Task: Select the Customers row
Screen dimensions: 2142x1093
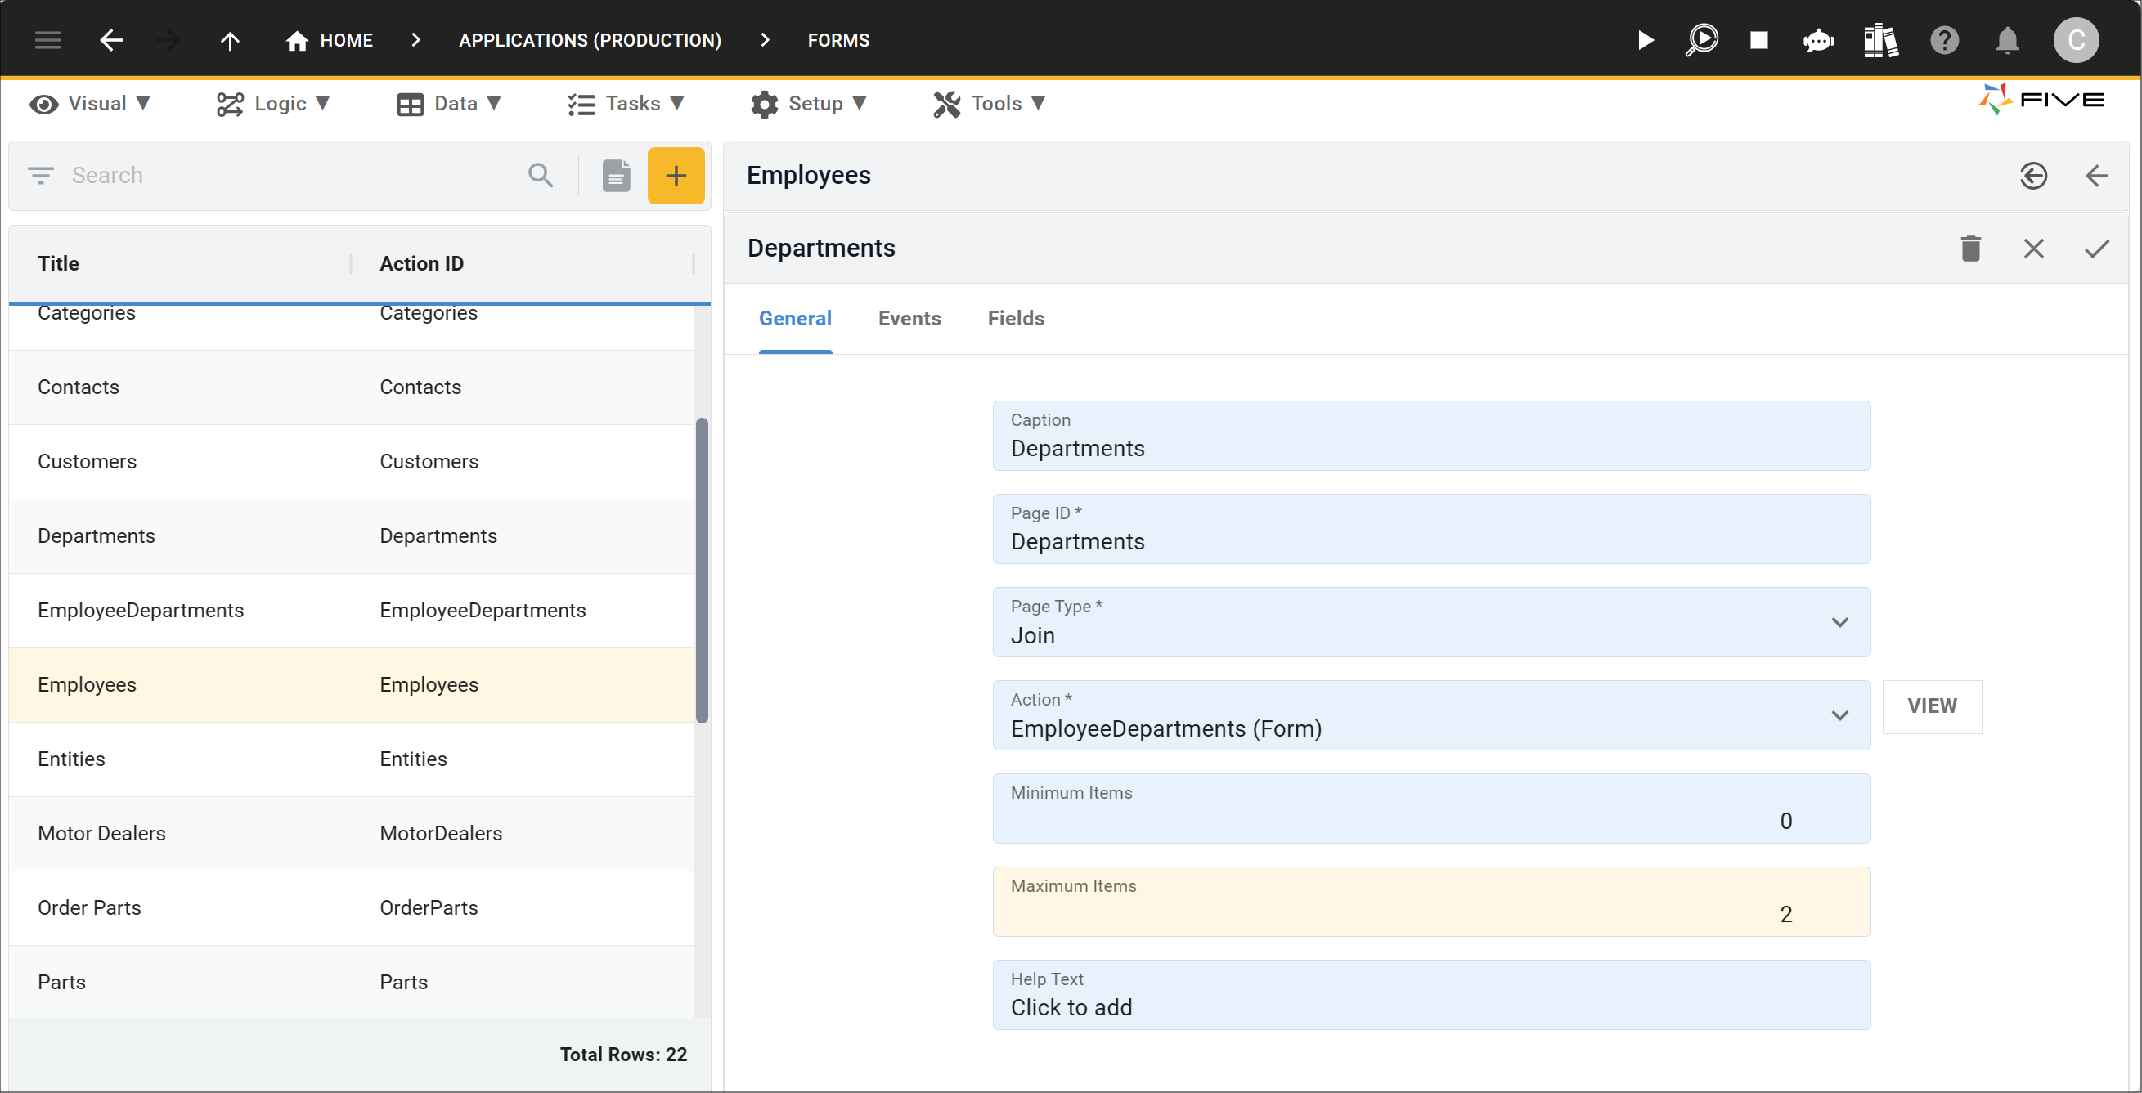Action: tap(351, 462)
